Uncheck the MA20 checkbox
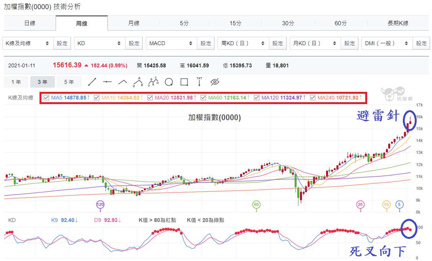 coord(150,98)
